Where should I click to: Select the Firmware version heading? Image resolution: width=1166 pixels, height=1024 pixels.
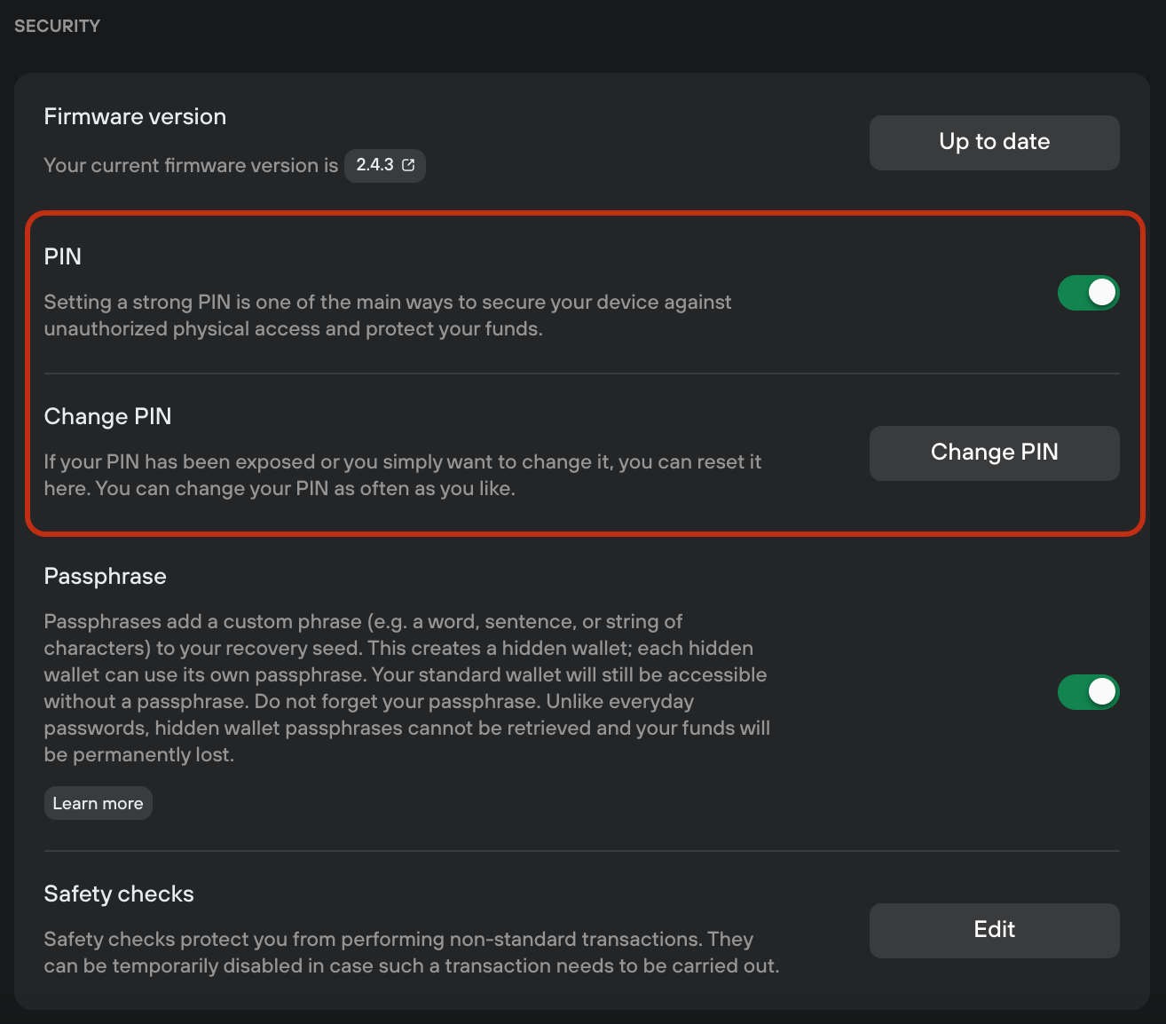pos(135,116)
